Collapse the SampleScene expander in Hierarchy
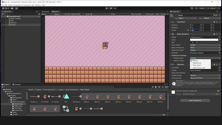This screenshot has height=125, width=222. 6,16
